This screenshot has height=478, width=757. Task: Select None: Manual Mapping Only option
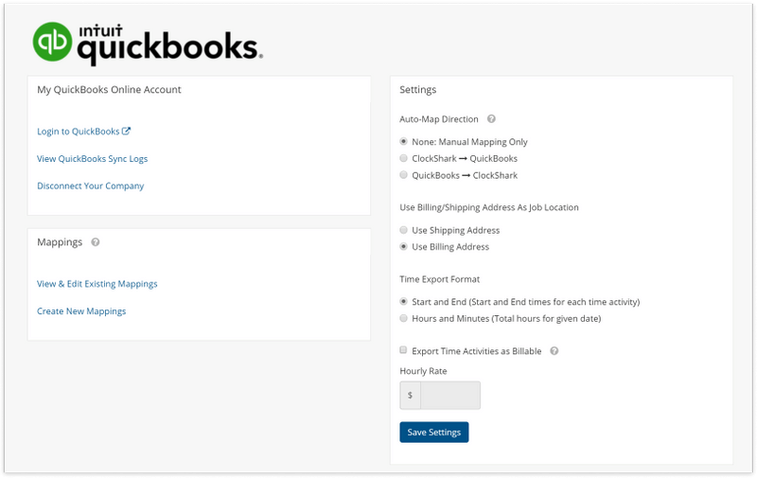(404, 141)
